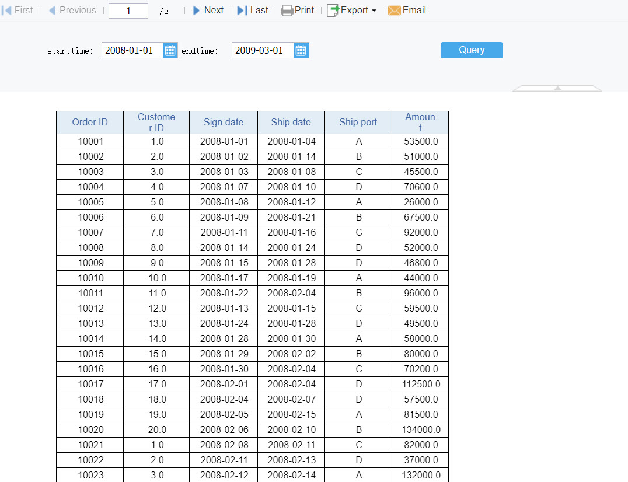Open the Export dropdown arrow
The image size is (628, 482).
[374, 11]
